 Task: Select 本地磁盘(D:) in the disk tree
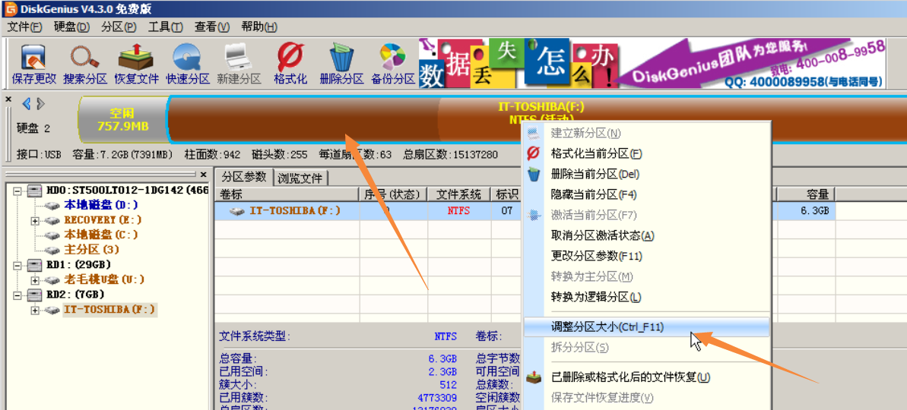tap(100, 206)
